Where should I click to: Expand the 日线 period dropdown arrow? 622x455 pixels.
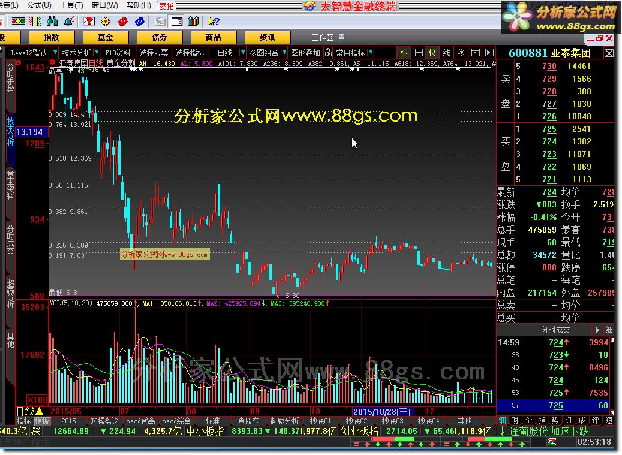[x=242, y=52]
